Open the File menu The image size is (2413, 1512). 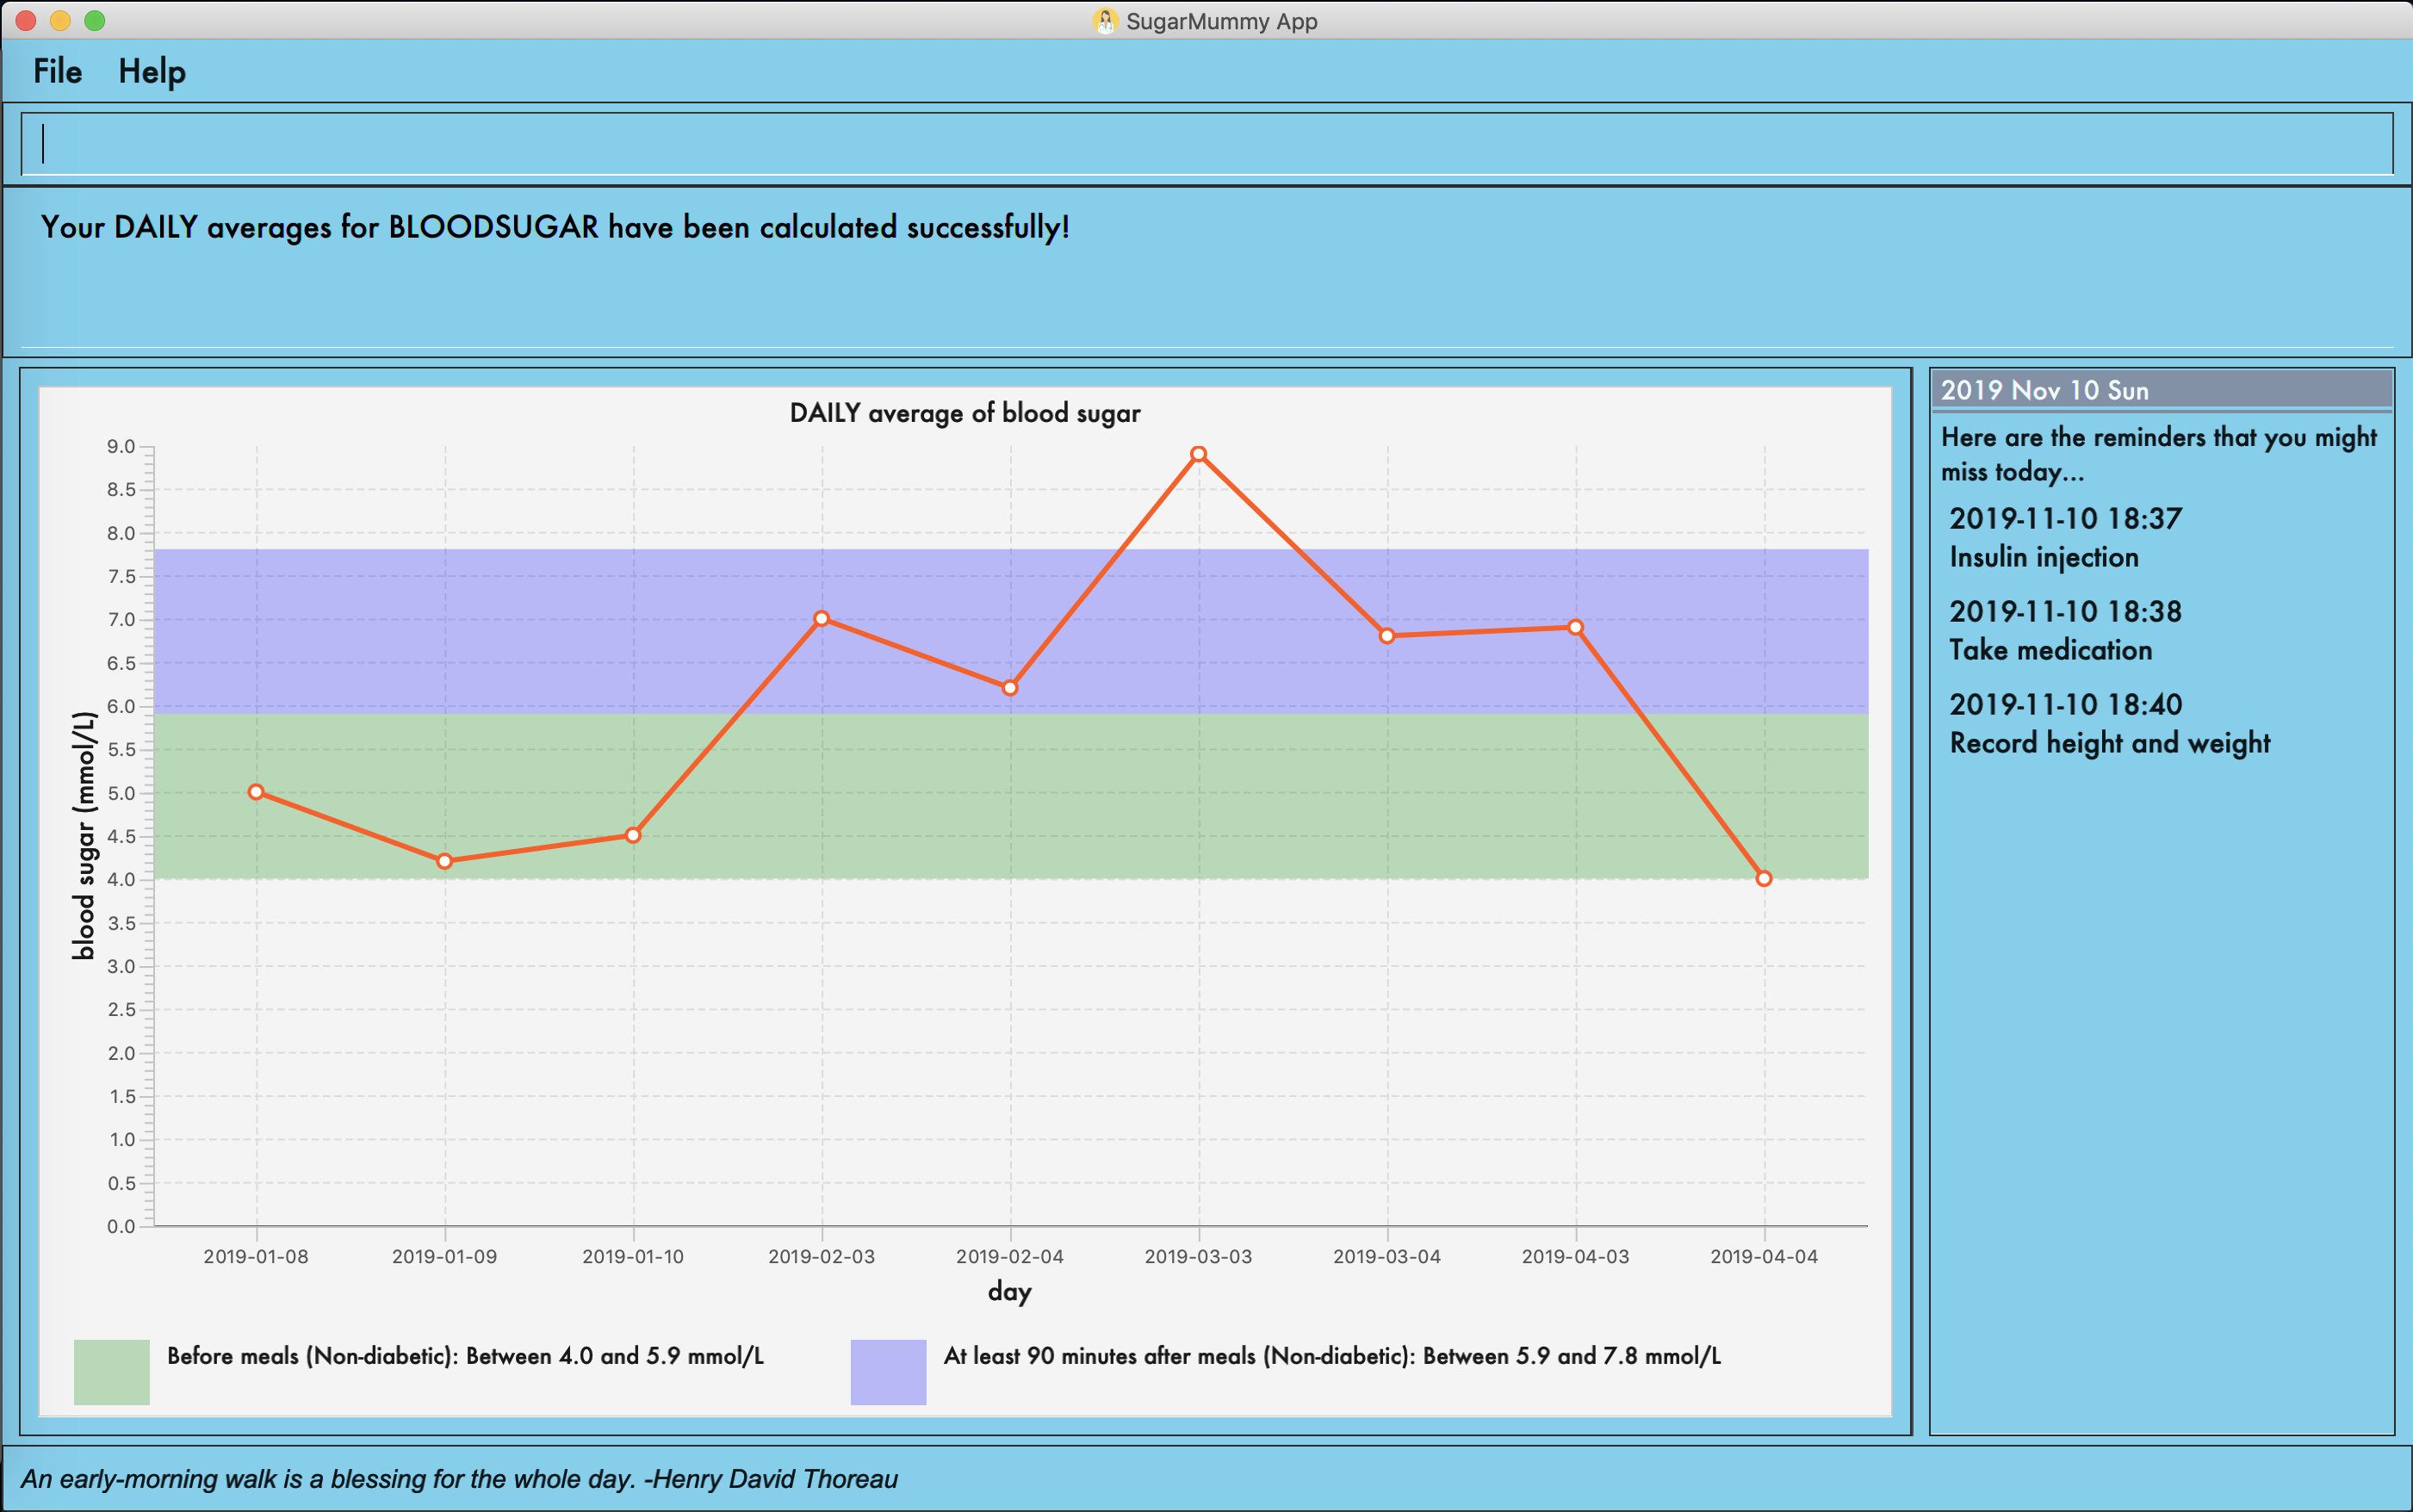point(57,72)
